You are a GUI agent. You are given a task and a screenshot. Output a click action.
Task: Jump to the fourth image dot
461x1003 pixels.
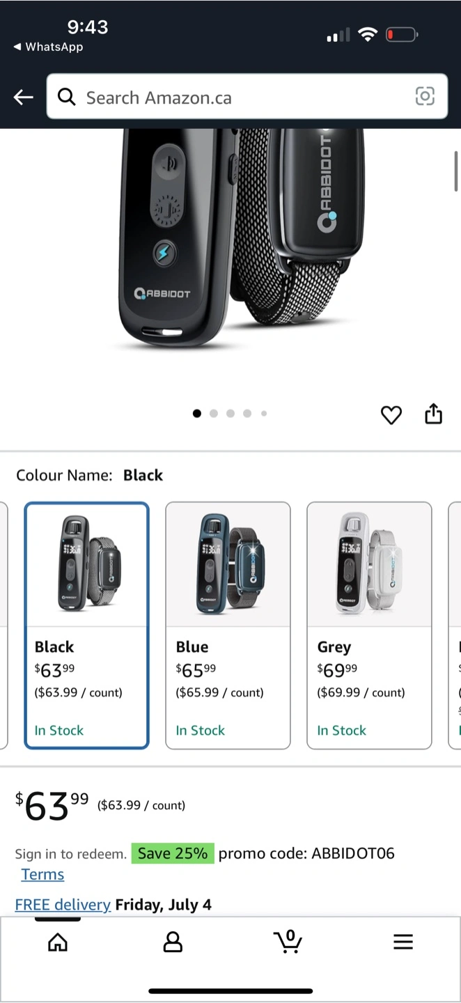(247, 414)
